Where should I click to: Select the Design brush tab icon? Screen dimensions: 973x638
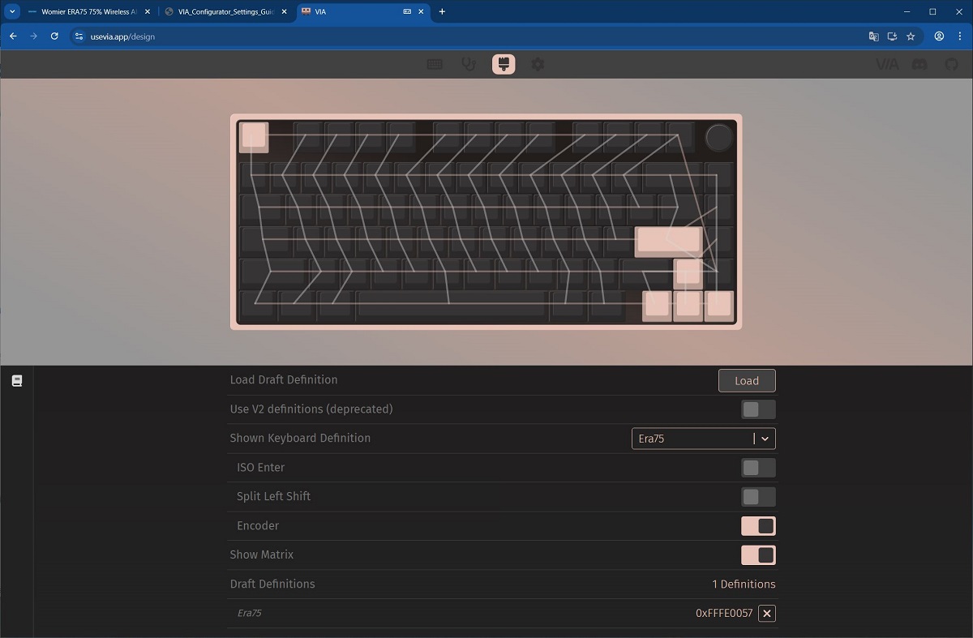[x=504, y=64]
